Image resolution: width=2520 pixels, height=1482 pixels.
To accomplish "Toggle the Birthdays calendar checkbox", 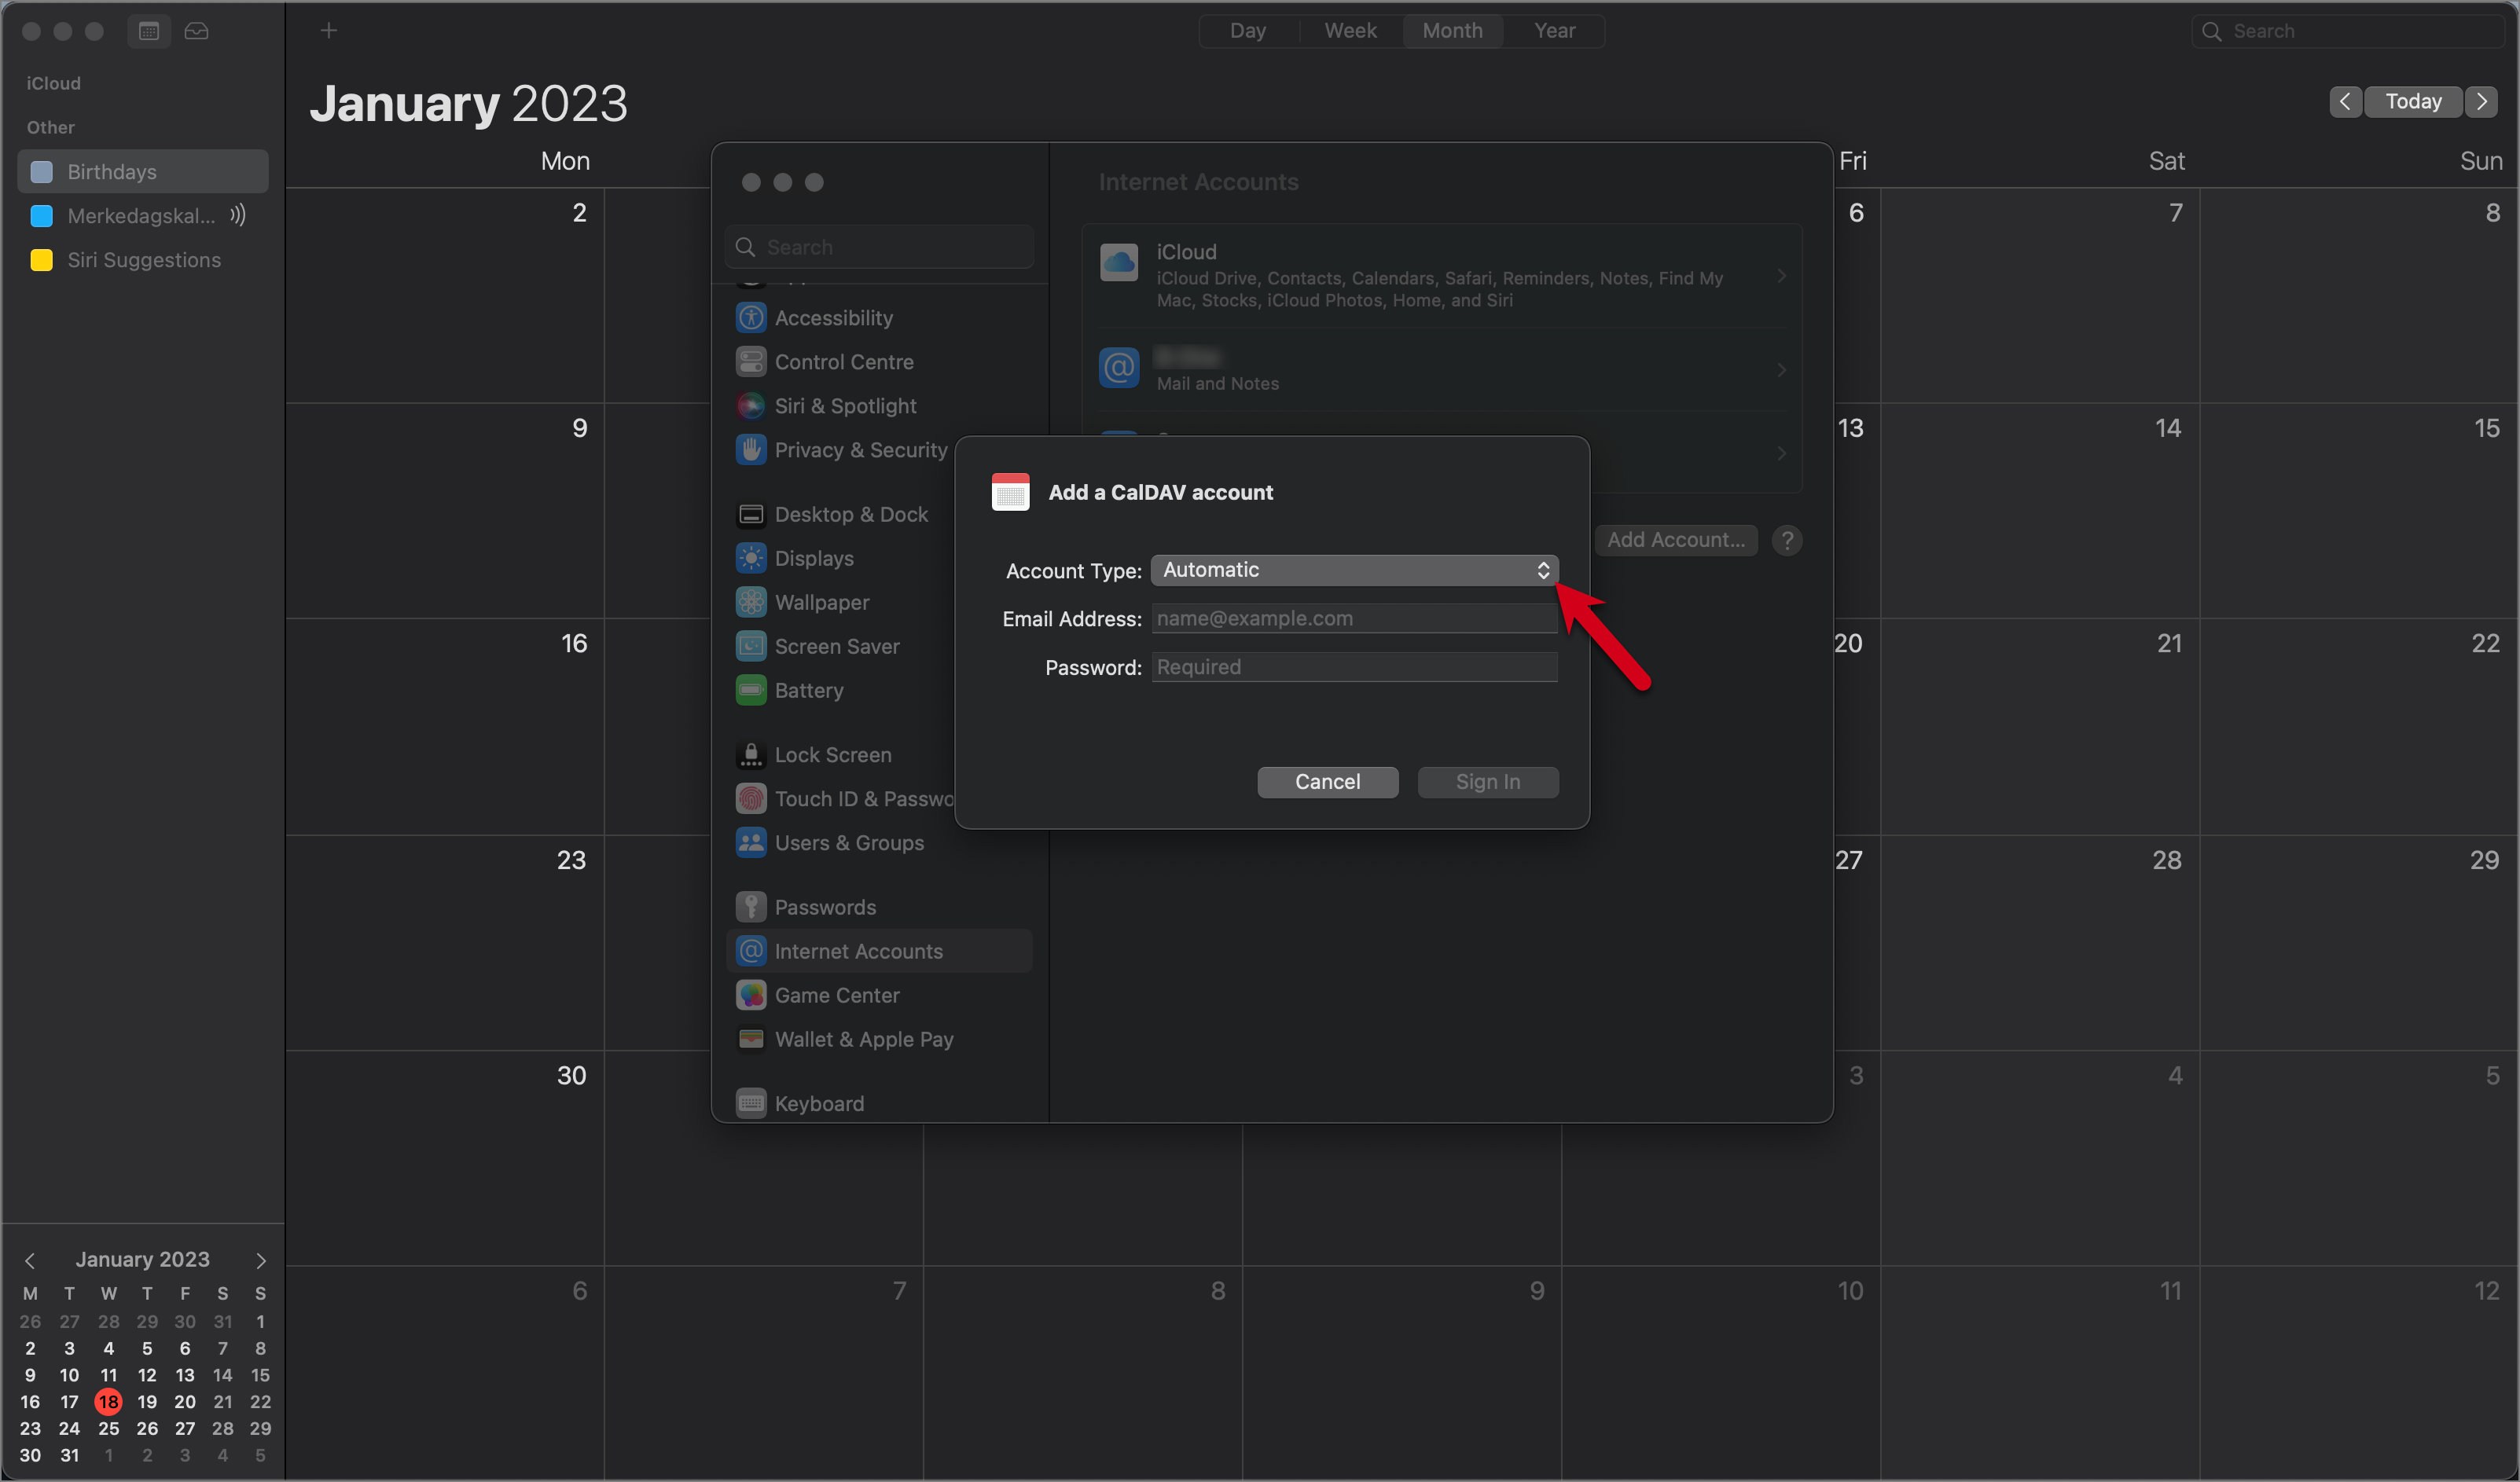I will 42,172.
